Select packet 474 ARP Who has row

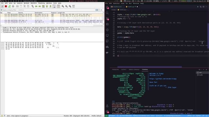click(x=52, y=14)
